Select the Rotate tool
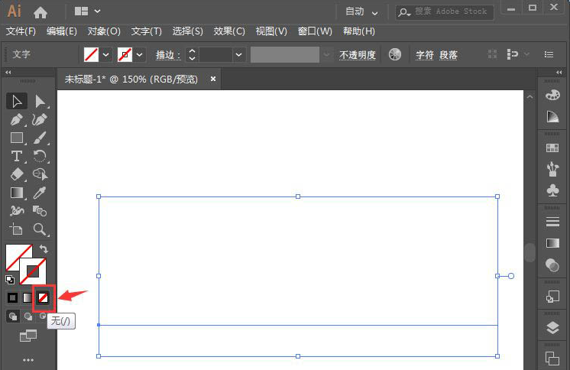This screenshot has width=570, height=370. 40,156
